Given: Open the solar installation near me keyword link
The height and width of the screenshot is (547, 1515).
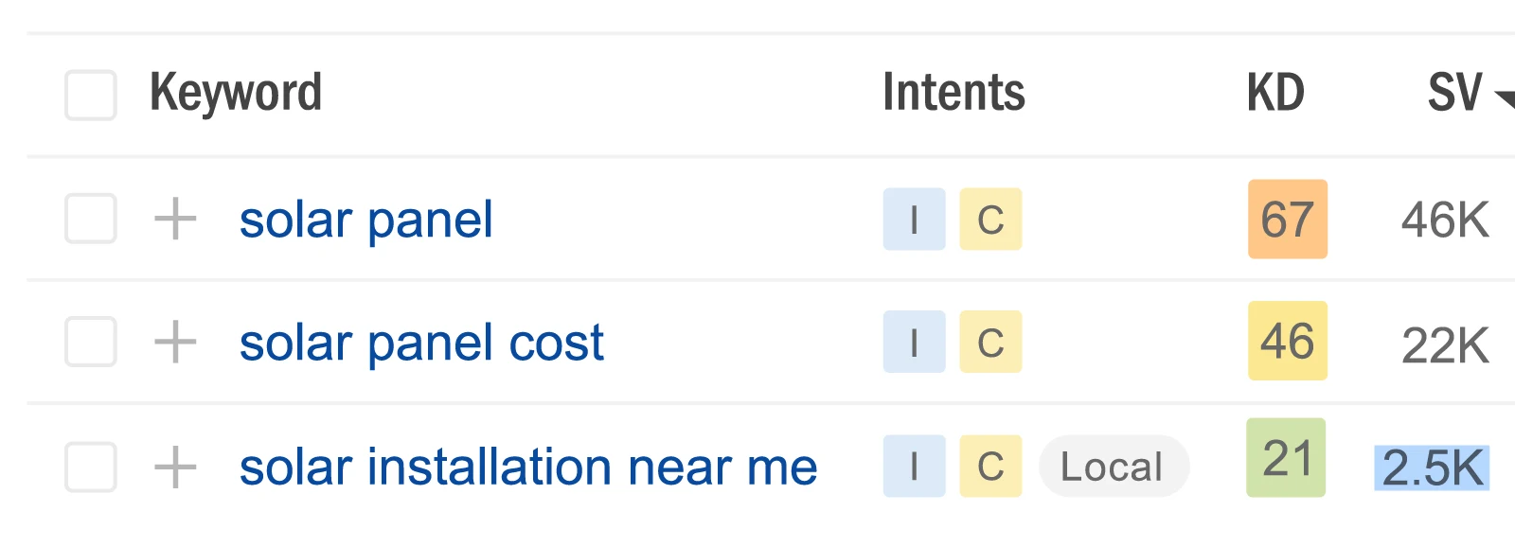Looking at the screenshot, I should [528, 465].
